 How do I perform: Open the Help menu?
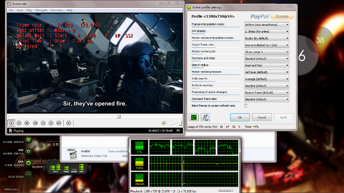69,10
